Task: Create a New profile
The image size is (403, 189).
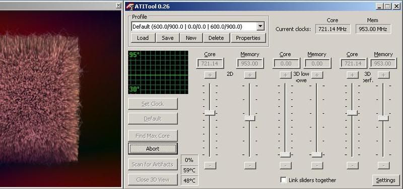Action: pos(191,38)
